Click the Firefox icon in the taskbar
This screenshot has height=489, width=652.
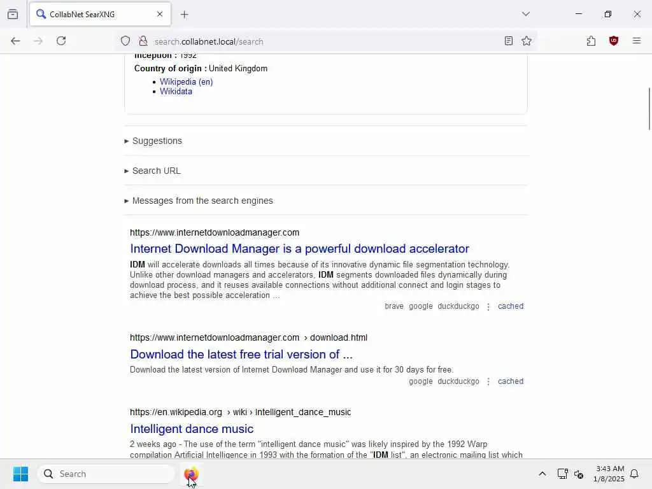click(191, 474)
